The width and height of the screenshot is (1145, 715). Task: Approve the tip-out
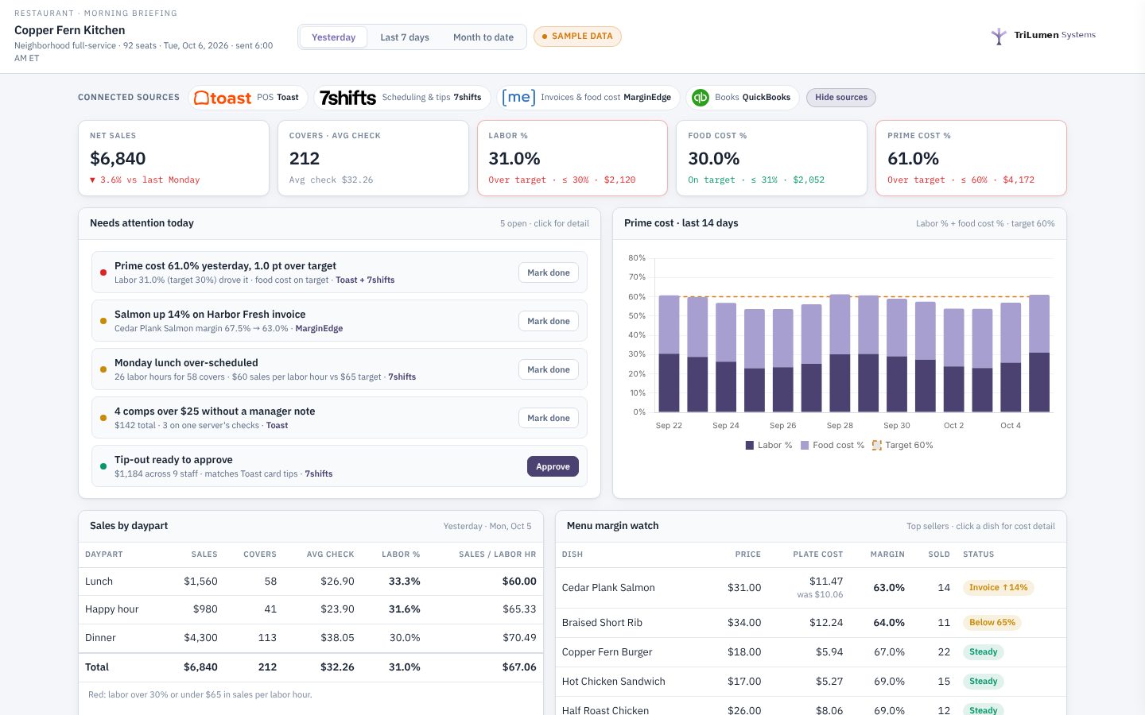point(553,466)
